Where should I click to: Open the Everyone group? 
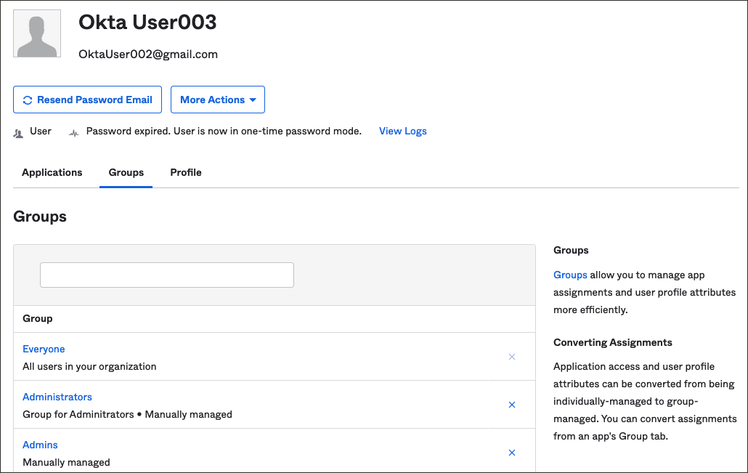[x=43, y=349]
